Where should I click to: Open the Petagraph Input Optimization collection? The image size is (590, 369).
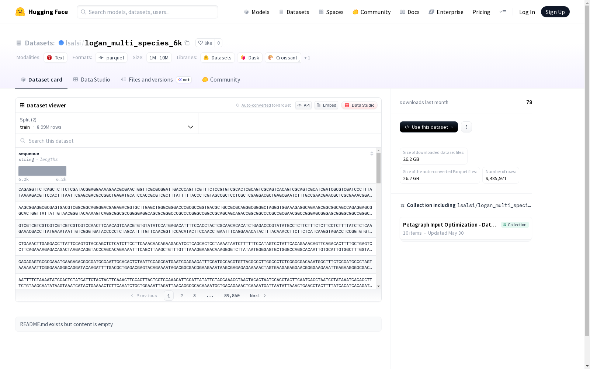point(466,228)
